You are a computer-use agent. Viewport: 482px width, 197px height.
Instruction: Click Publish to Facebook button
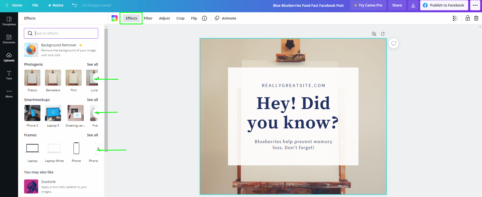(444, 5)
